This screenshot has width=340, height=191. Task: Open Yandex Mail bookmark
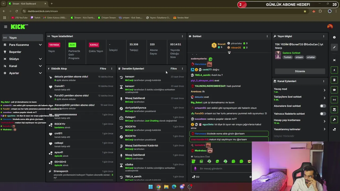click(181, 18)
